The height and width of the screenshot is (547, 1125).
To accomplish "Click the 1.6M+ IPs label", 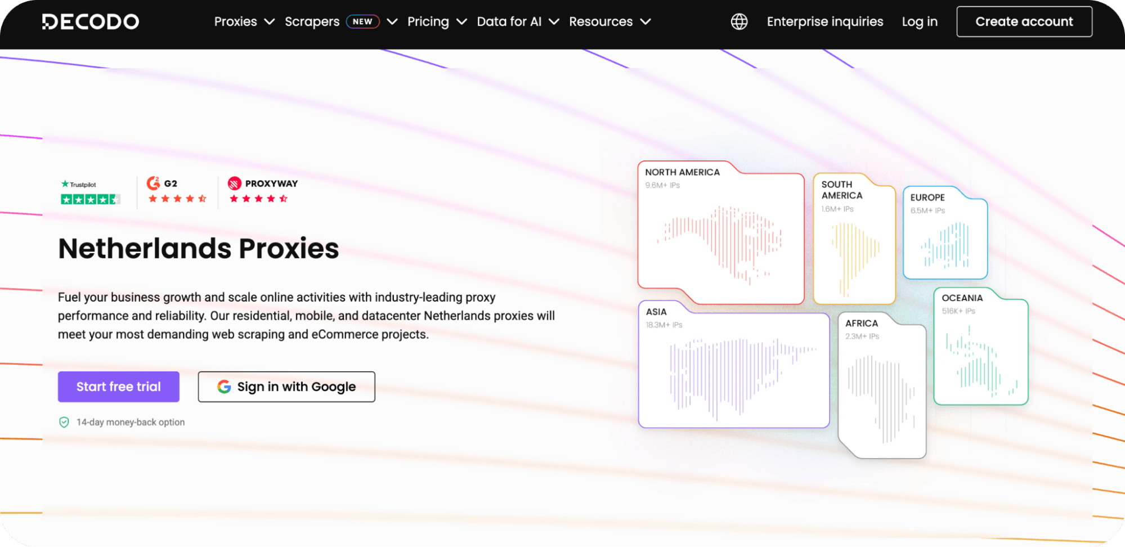I will [837, 209].
